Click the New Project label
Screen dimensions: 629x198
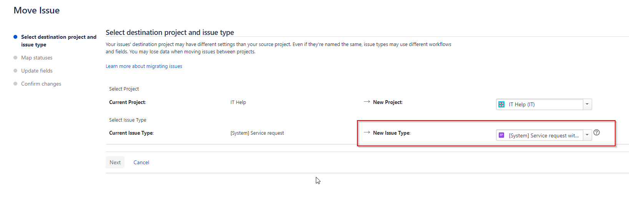(x=388, y=102)
